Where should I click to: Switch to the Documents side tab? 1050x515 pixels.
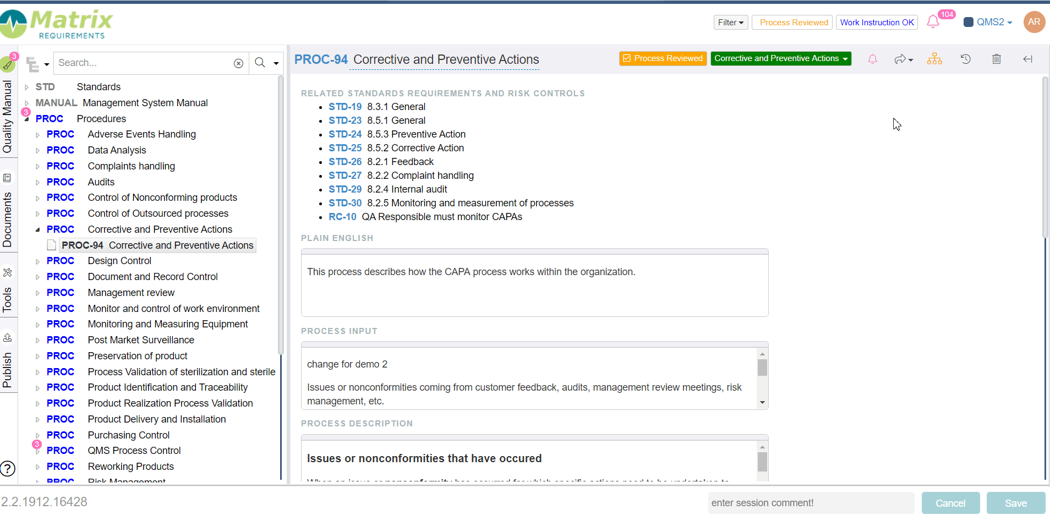(7, 219)
